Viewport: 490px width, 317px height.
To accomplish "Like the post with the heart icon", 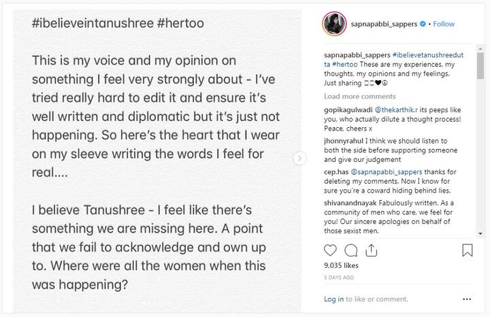I will (330, 251).
